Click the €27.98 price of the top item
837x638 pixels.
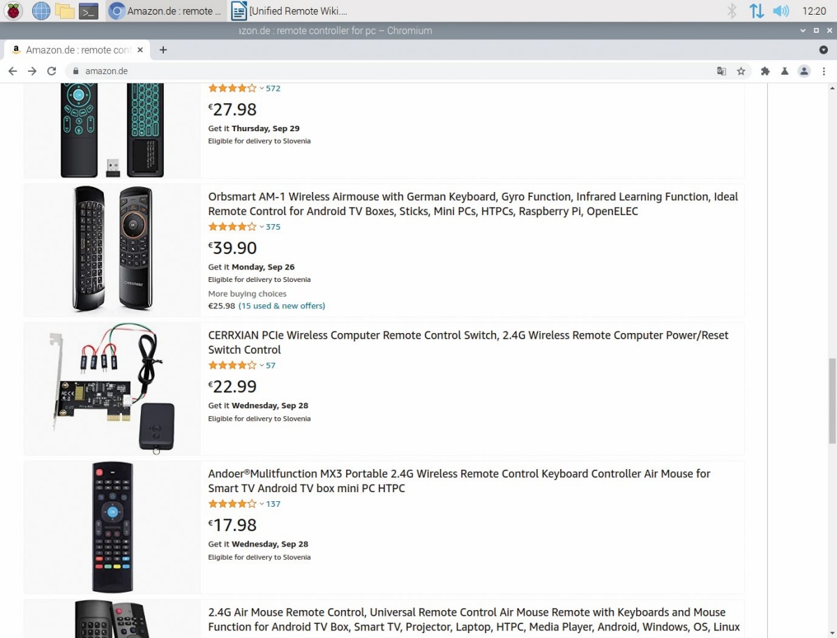click(232, 110)
